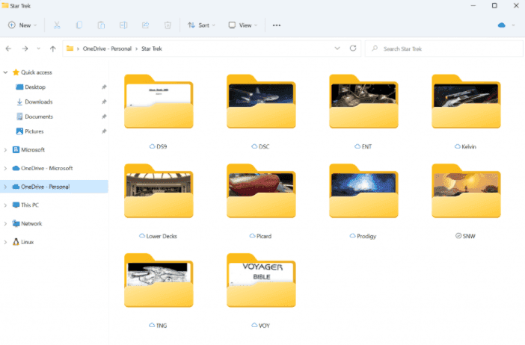The height and width of the screenshot is (345, 525).
Task: Open the recent locations chevron
Action: coord(38,49)
